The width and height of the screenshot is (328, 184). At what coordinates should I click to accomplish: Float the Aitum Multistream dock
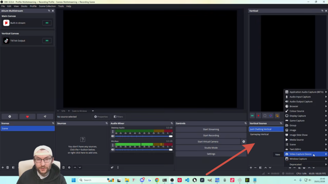click(x=49, y=11)
